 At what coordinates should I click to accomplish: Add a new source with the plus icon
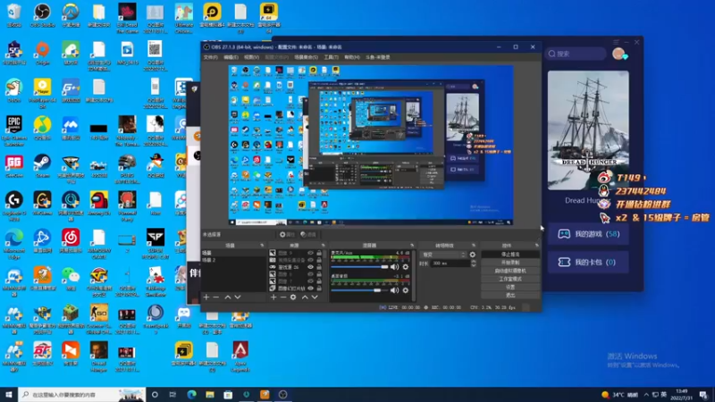coord(273,297)
